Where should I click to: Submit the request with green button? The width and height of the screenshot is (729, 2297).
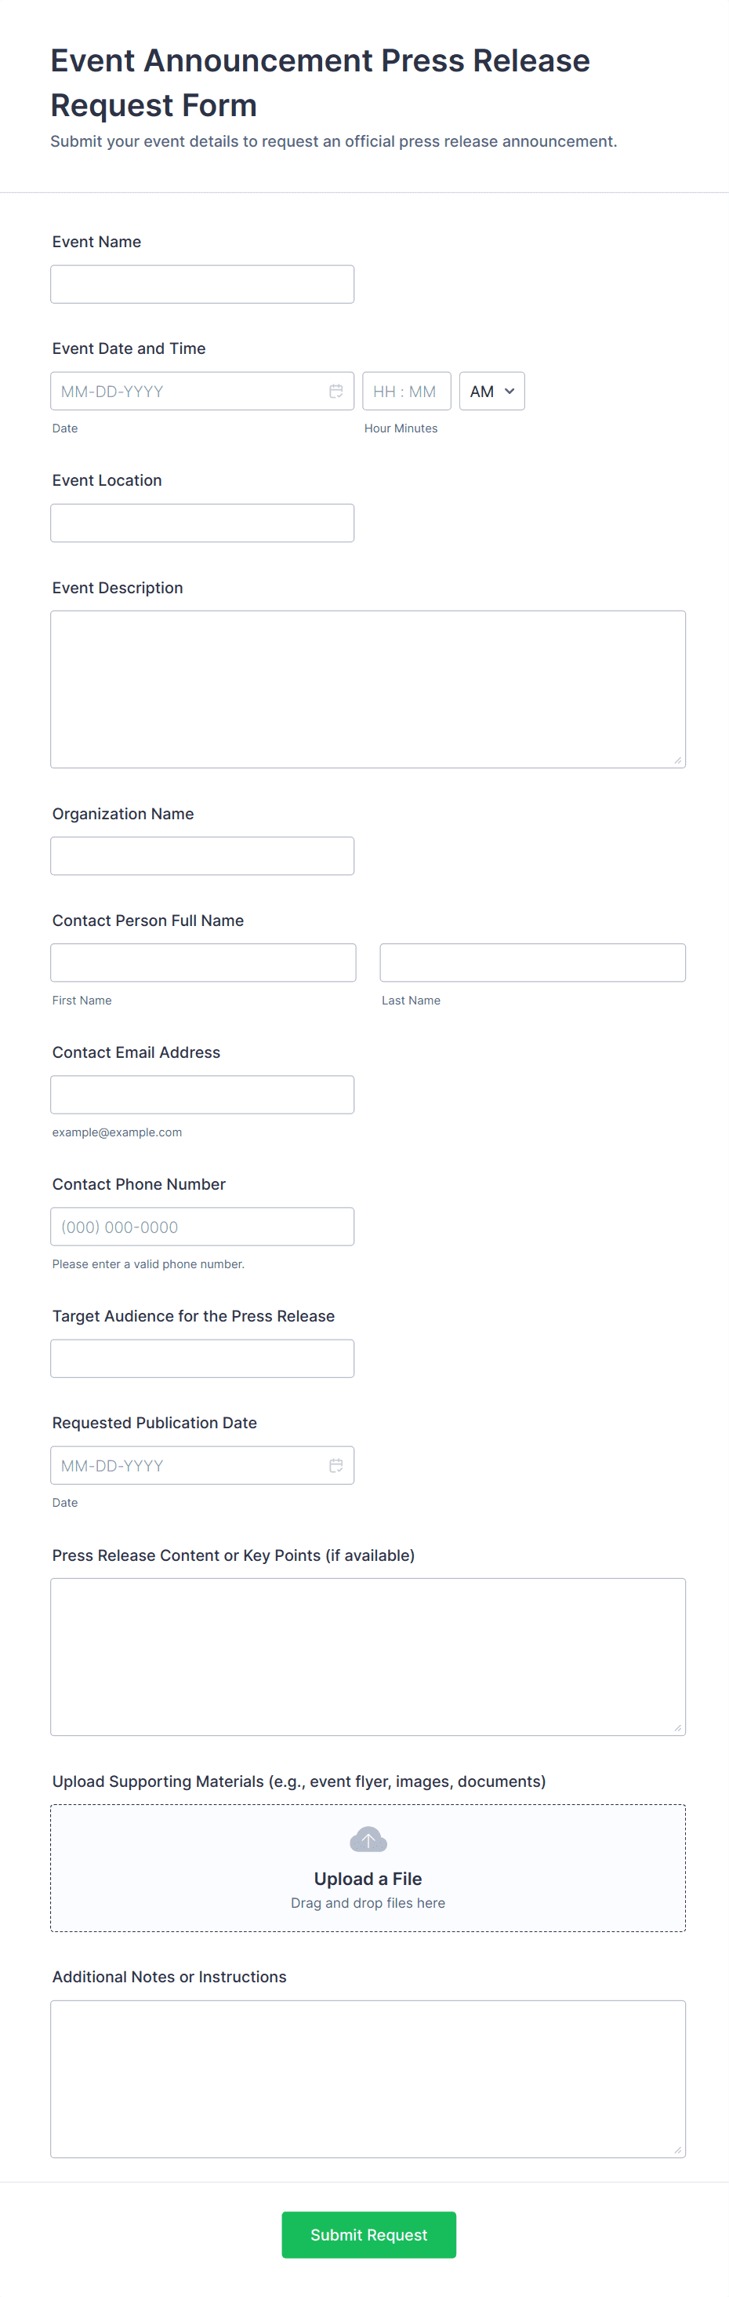[368, 2233]
